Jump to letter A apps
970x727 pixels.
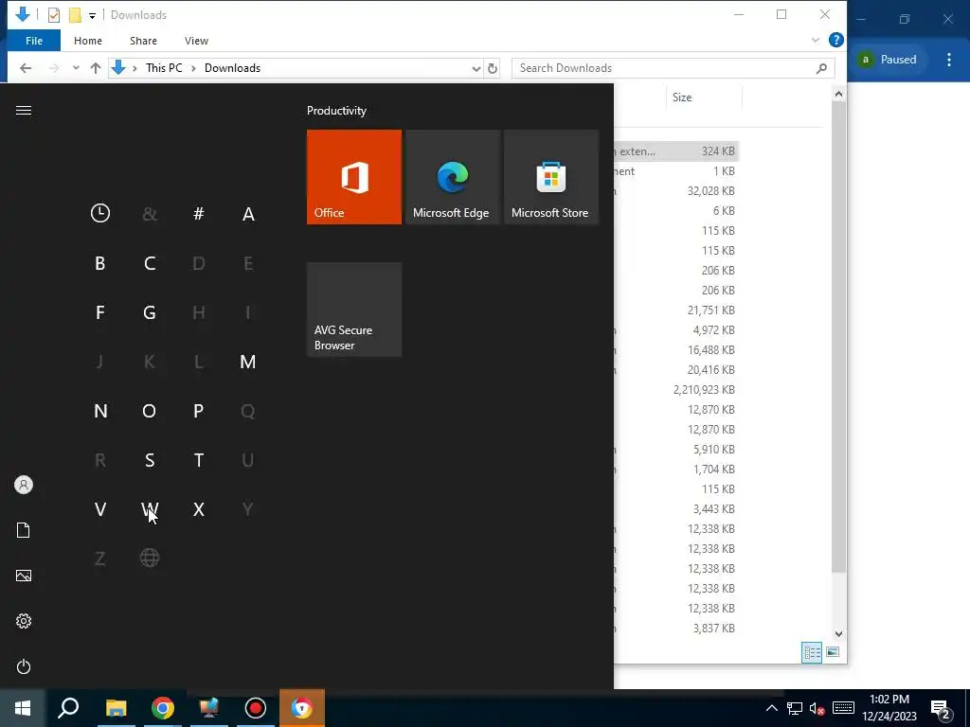[248, 214]
